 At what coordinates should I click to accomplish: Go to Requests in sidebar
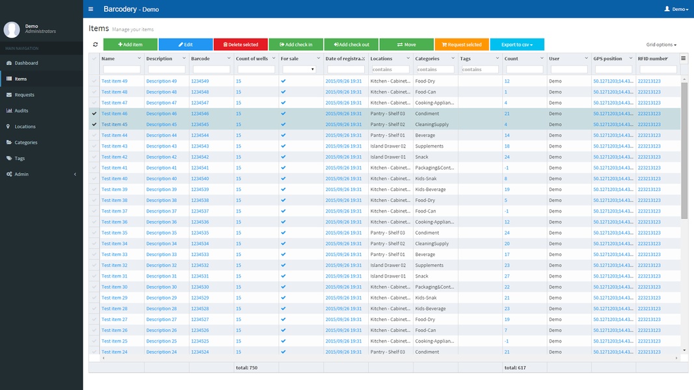click(x=41, y=95)
